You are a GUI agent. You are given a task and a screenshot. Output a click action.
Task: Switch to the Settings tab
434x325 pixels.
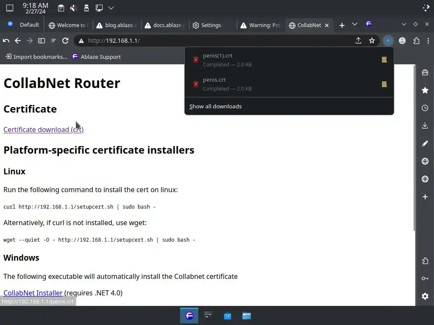pyautogui.click(x=213, y=25)
